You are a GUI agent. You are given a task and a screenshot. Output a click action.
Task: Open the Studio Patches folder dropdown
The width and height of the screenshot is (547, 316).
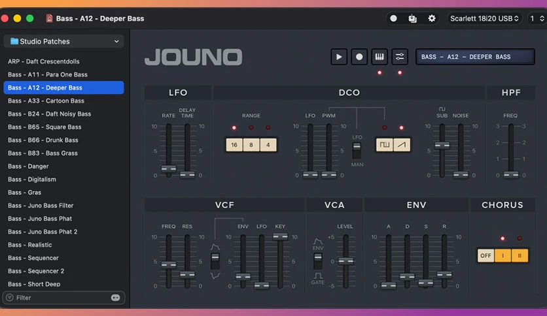(x=64, y=41)
